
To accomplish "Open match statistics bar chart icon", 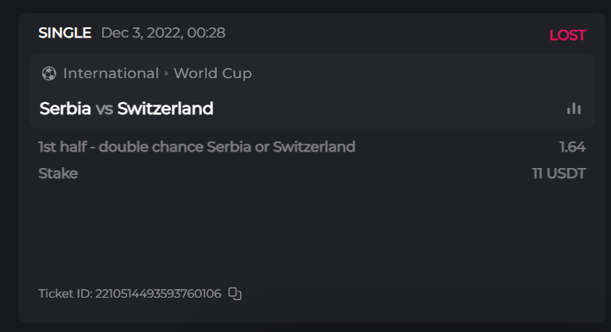I will (574, 109).
